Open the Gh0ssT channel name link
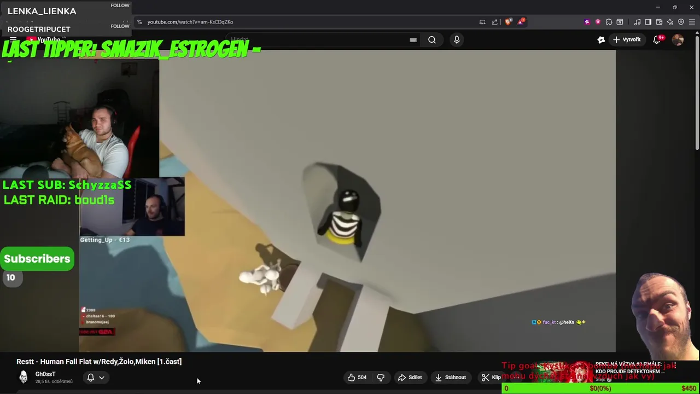Viewport: 700px width, 394px height. coord(45,374)
